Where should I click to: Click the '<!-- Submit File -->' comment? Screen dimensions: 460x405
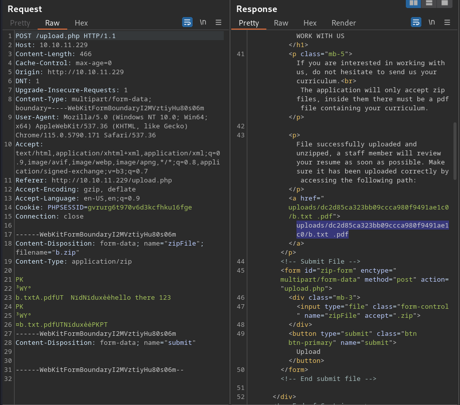(x=321, y=262)
